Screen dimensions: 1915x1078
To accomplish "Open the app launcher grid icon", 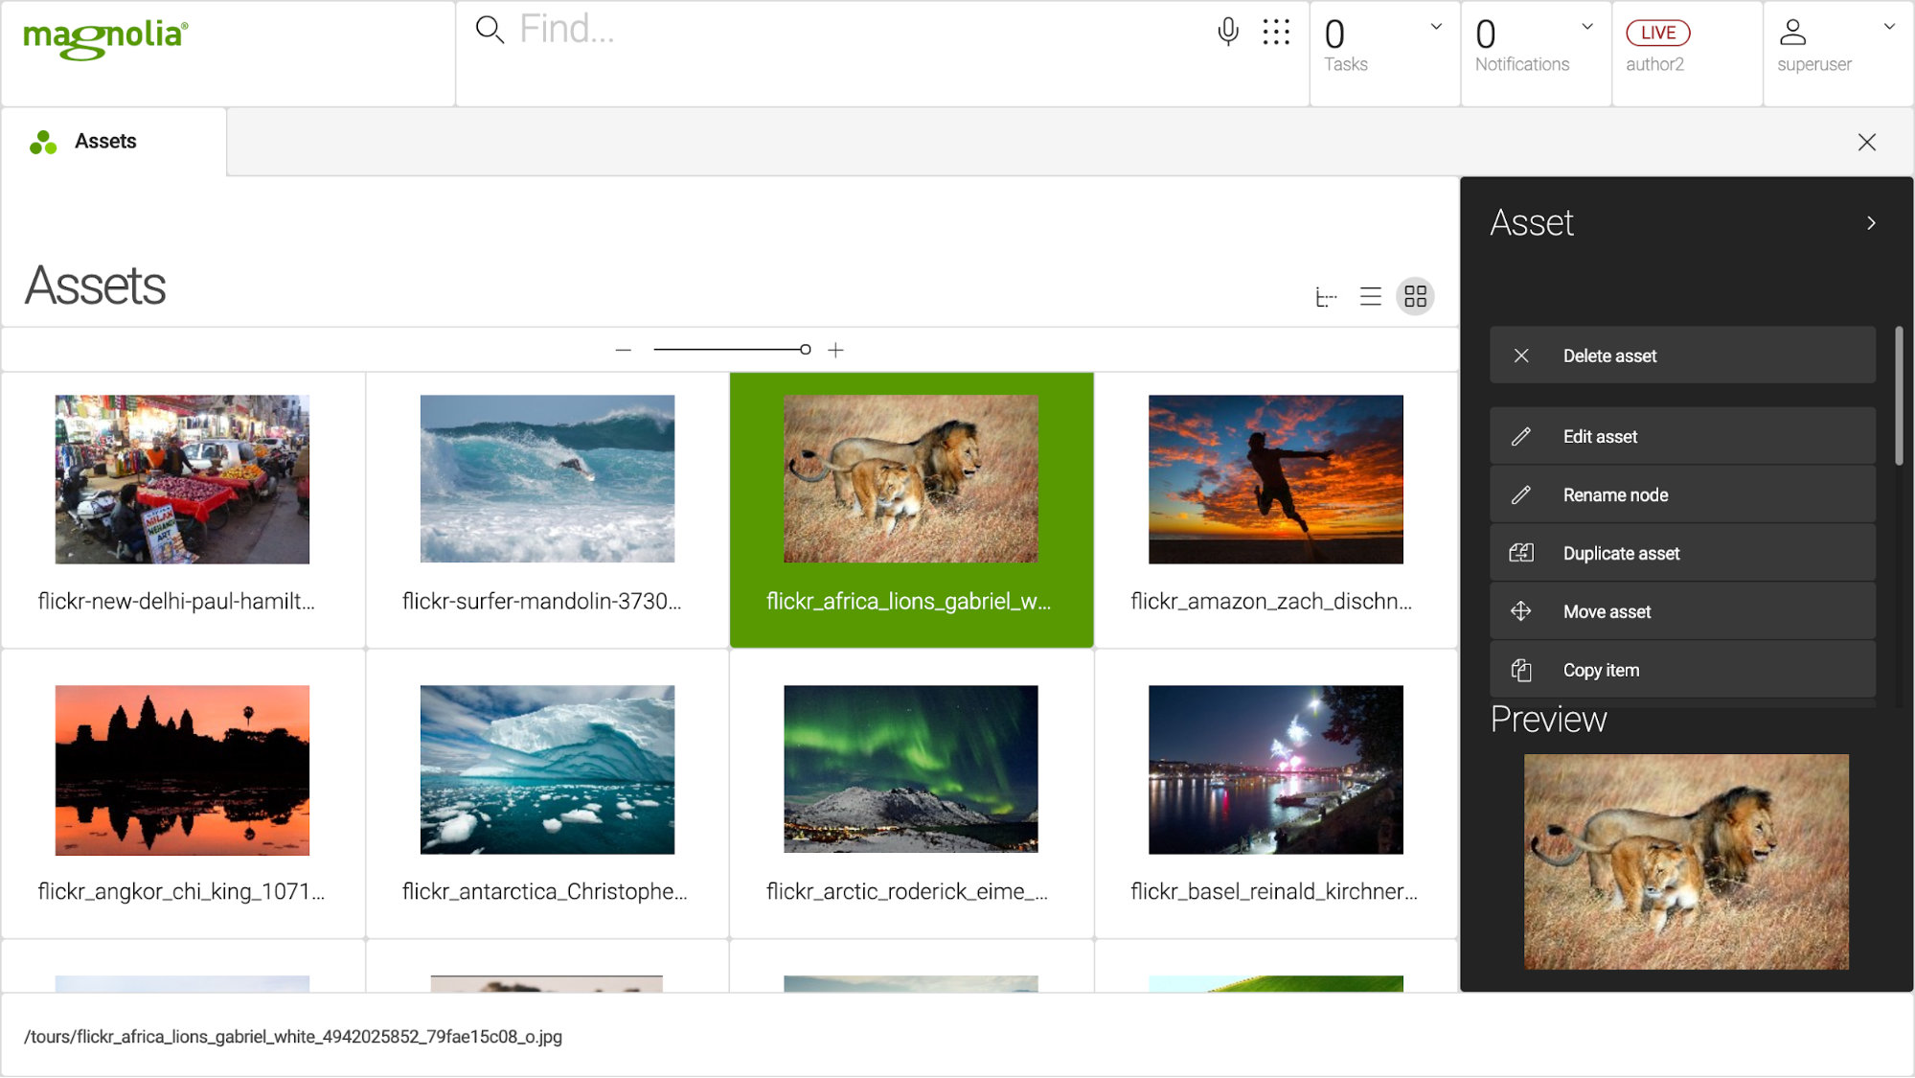I will (x=1276, y=34).
